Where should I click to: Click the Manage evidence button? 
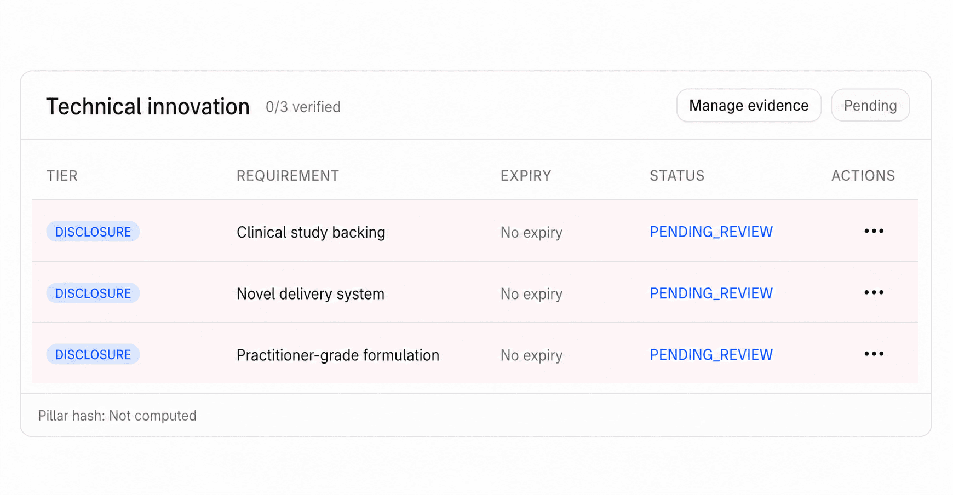pos(748,106)
